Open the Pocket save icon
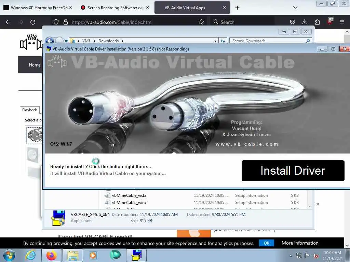The height and width of the screenshot is (262, 350). (293, 22)
